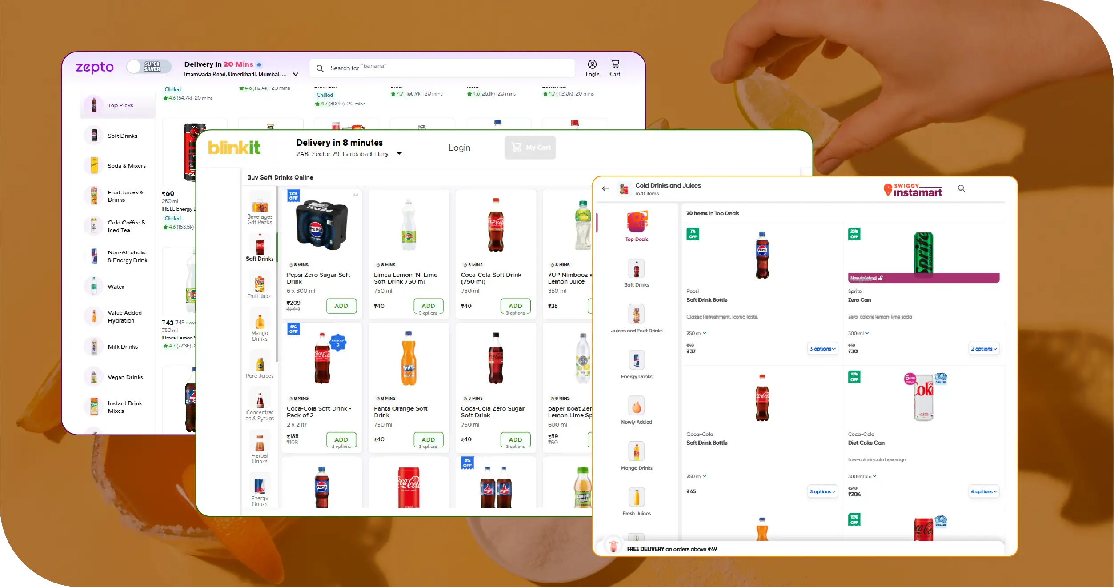The width and height of the screenshot is (1114, 587).
Task: Open 3 options dropdown for Pepsi bottle
Action: tap(822, 349)
